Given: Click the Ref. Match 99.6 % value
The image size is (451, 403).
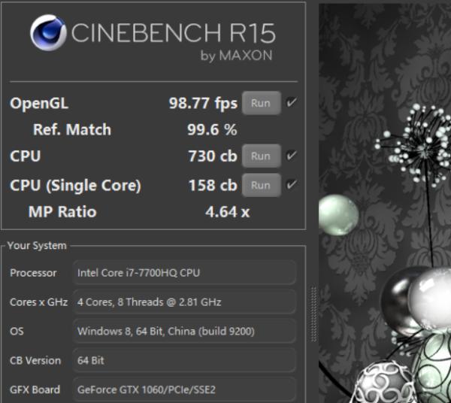Looking at the screenshot, I should point(212,129).
